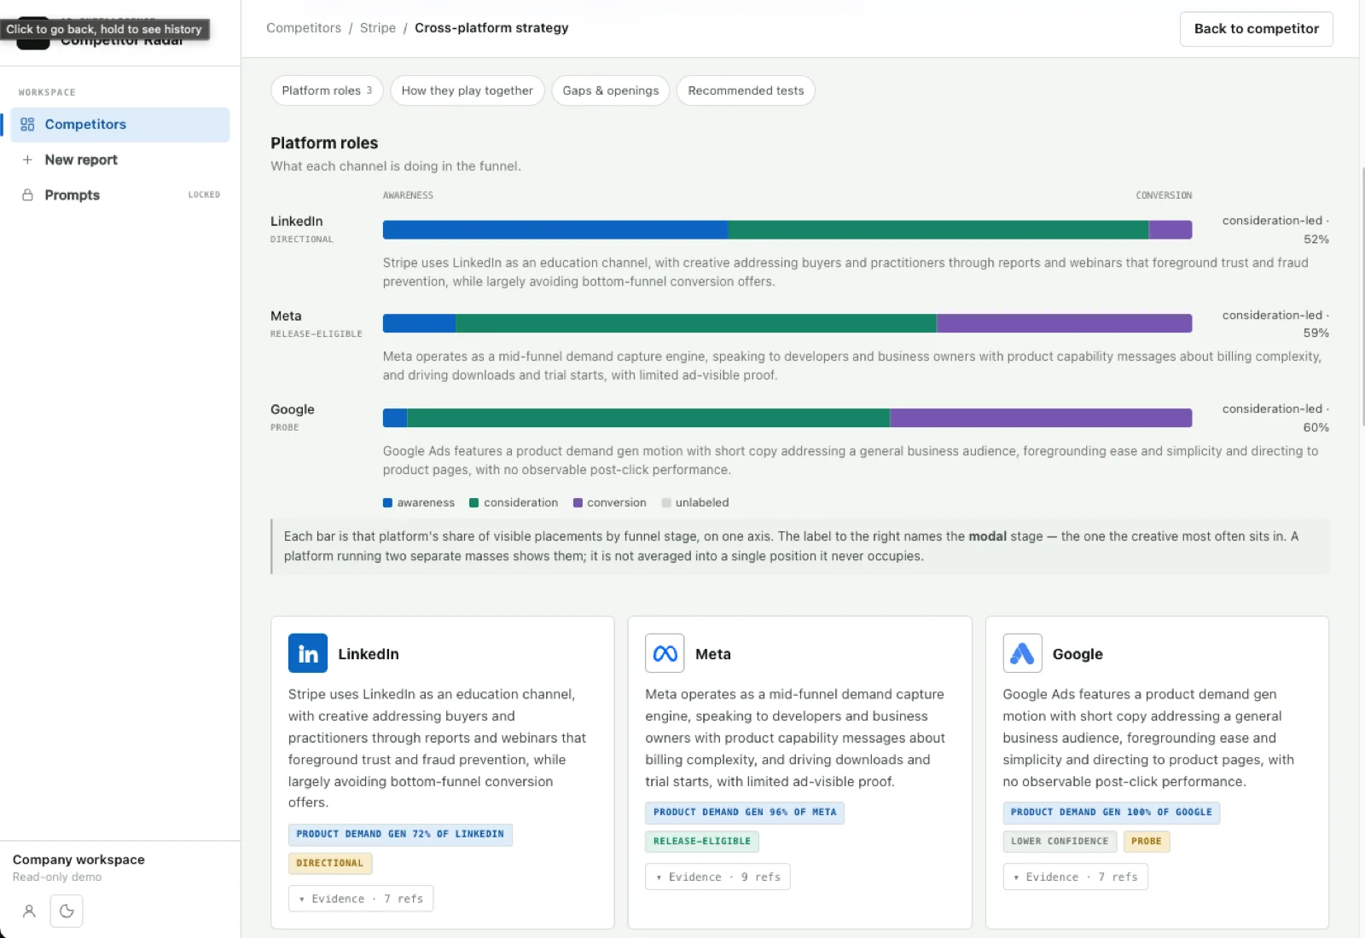Click the PROBE badge in Google card
The image size is (1365, 938).
1147,841
